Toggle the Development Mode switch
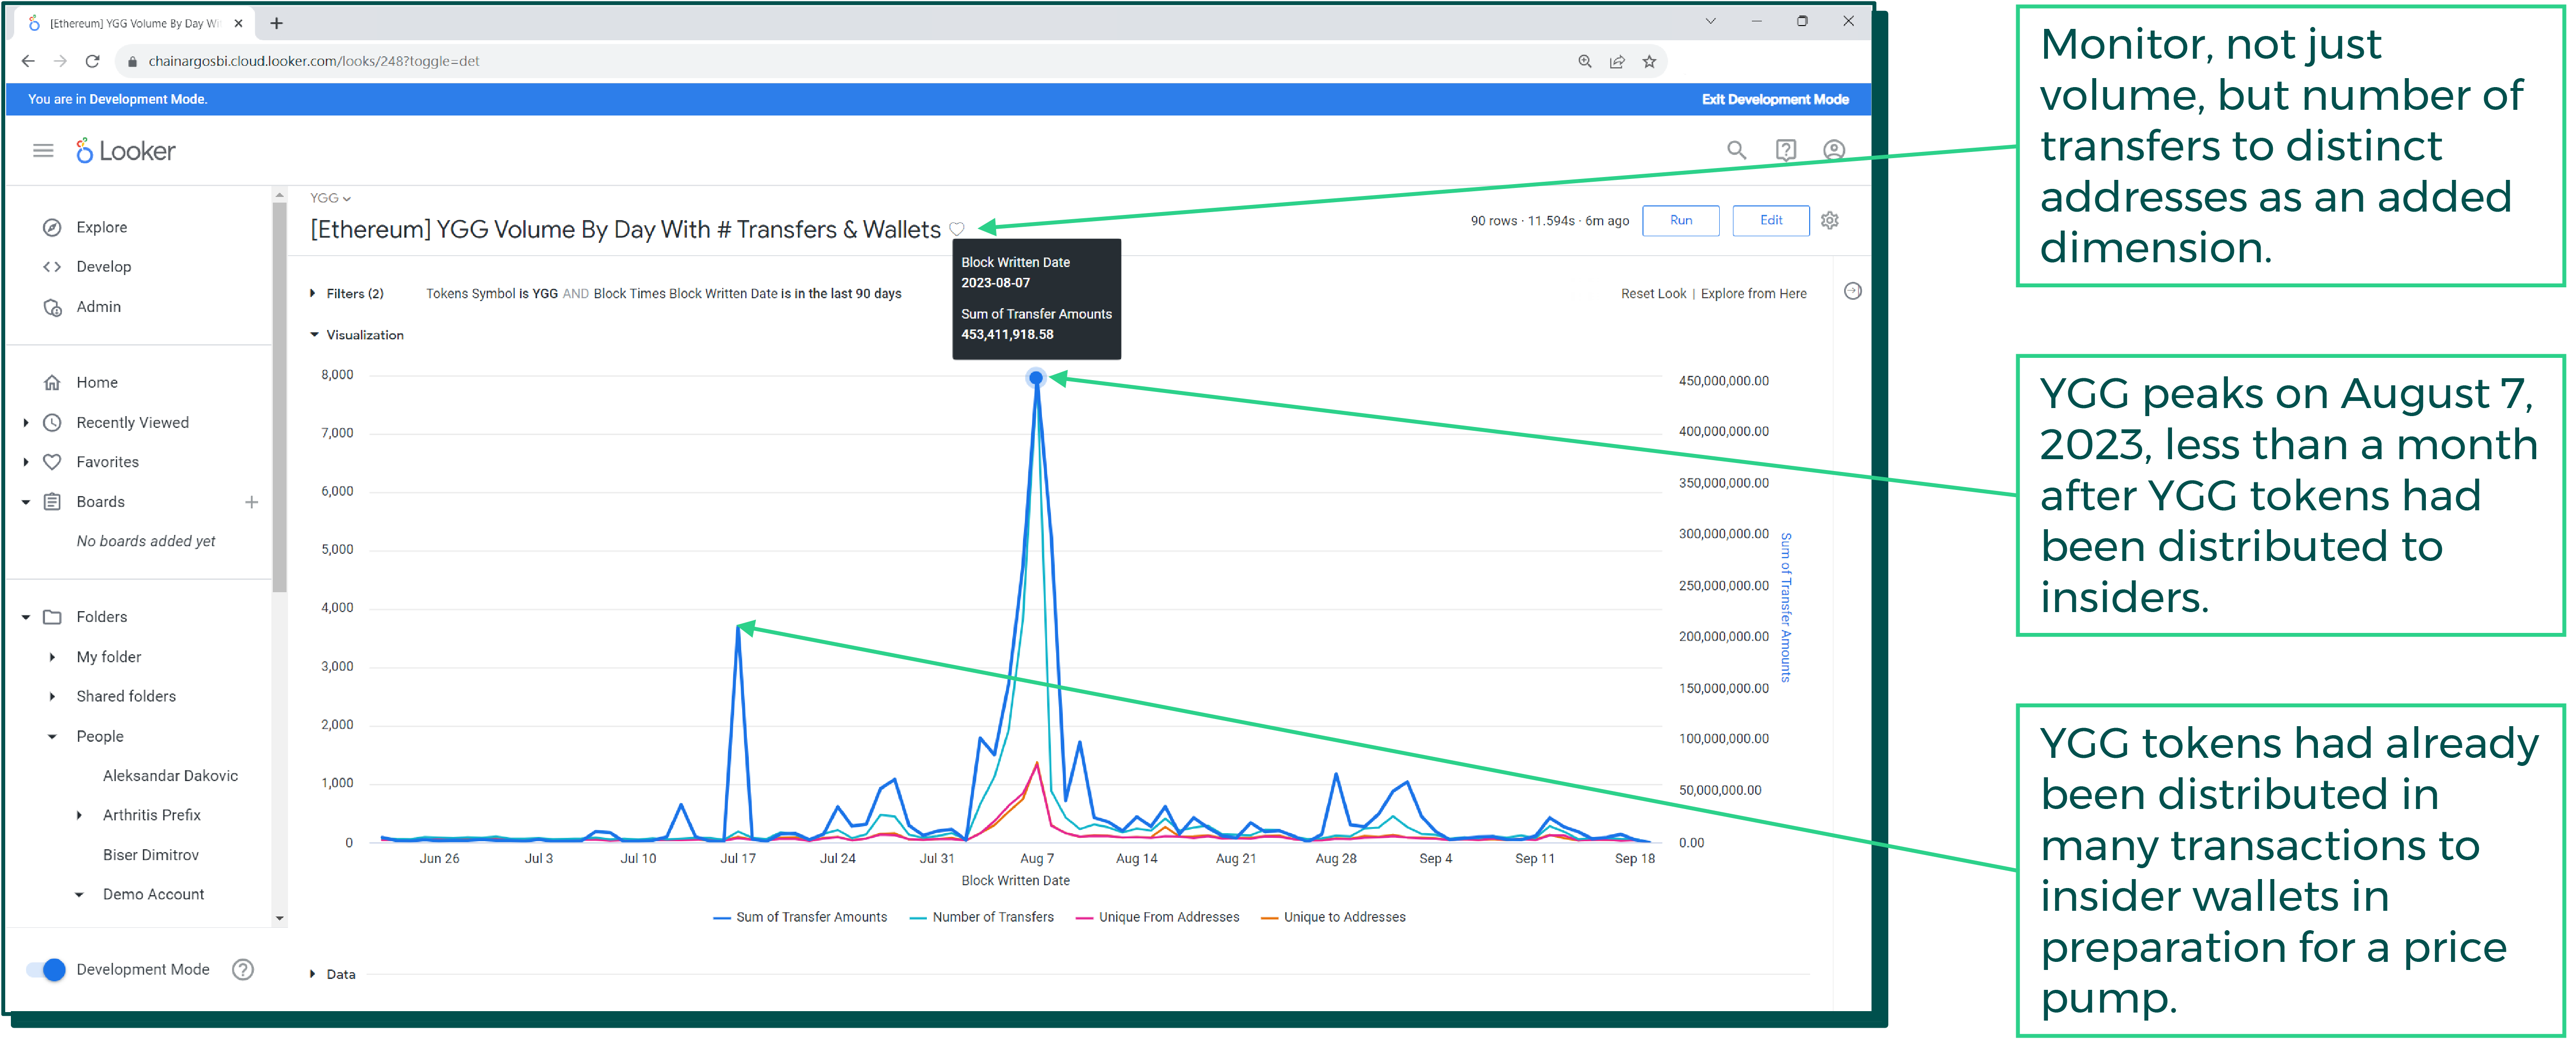 point(46,970)
